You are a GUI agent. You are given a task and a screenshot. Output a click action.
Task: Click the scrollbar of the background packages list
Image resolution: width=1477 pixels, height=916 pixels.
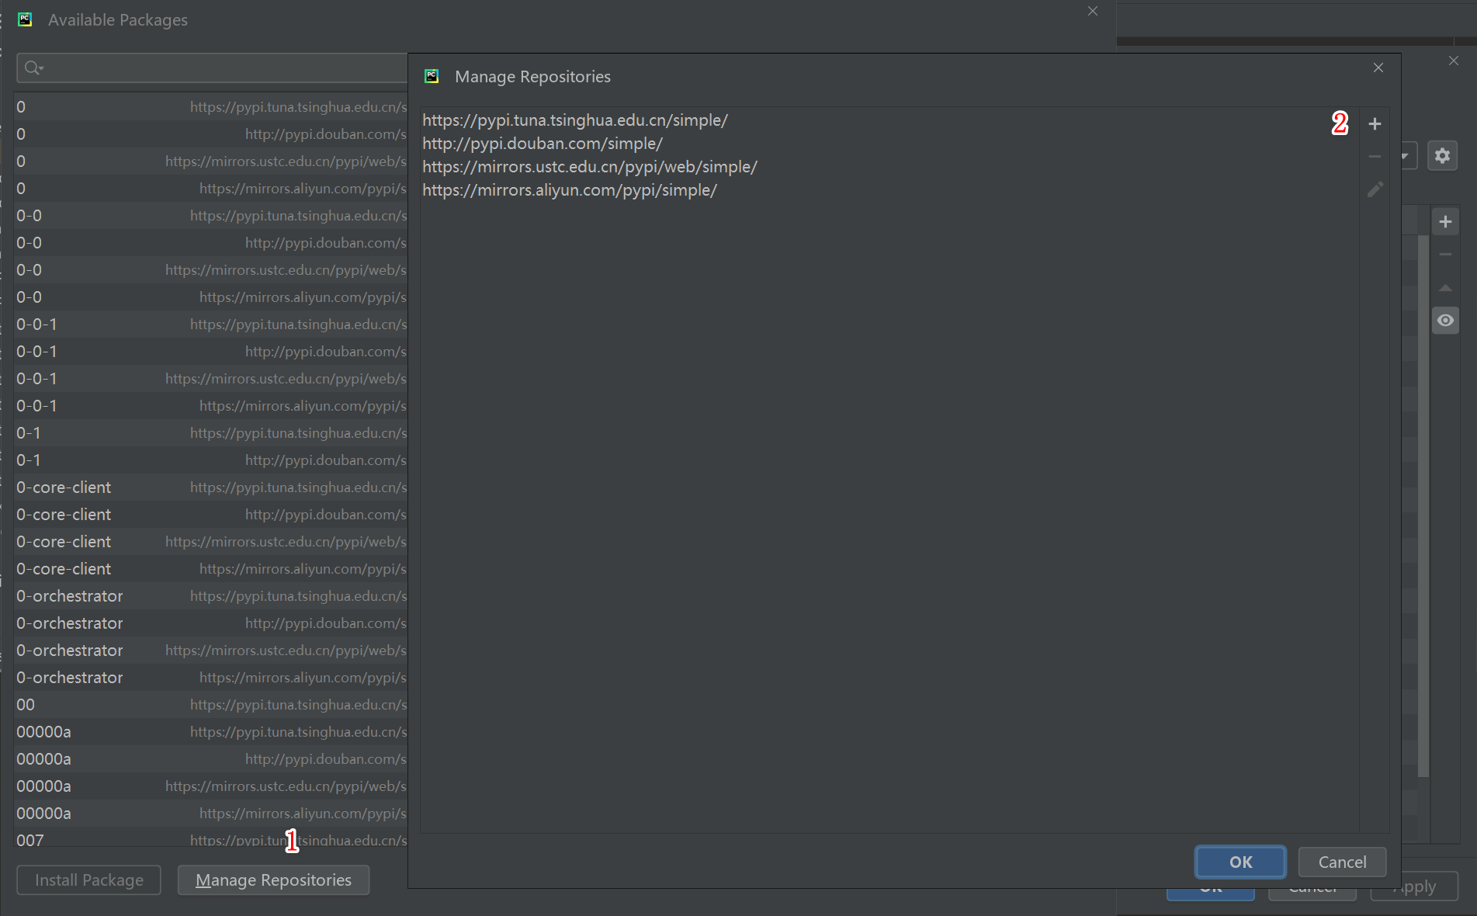pyautogui.click(x=1423, y=505)
